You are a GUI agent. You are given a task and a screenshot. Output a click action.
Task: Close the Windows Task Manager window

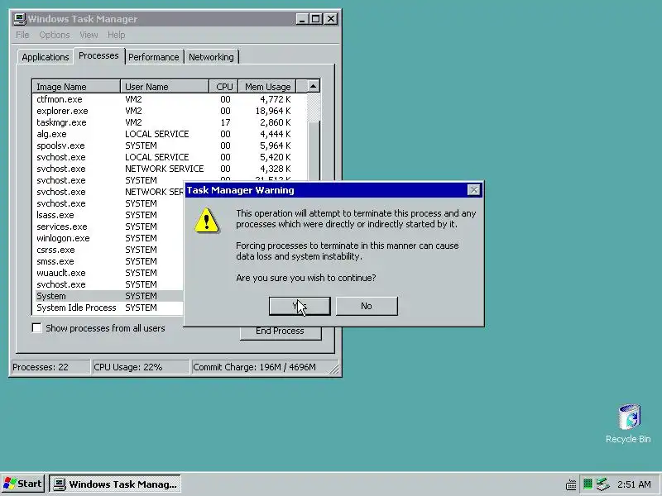[x=331, y=19]
